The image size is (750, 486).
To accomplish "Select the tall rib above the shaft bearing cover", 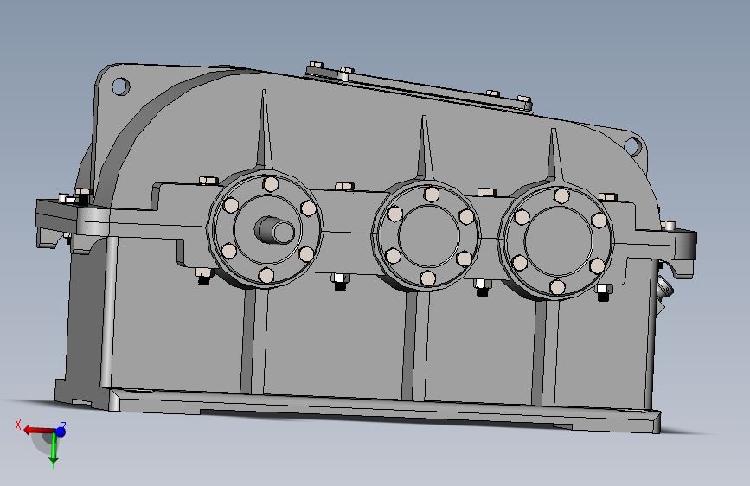I will (264, 129).
